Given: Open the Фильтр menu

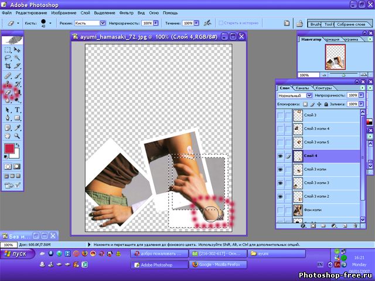Looking at the screenshot, I should (x=126, y=12).
